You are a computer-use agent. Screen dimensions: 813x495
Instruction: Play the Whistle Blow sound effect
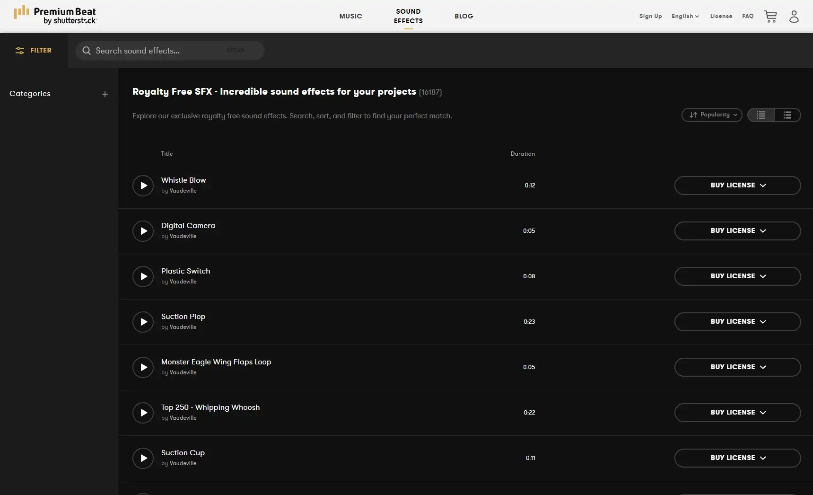point(143,186)
